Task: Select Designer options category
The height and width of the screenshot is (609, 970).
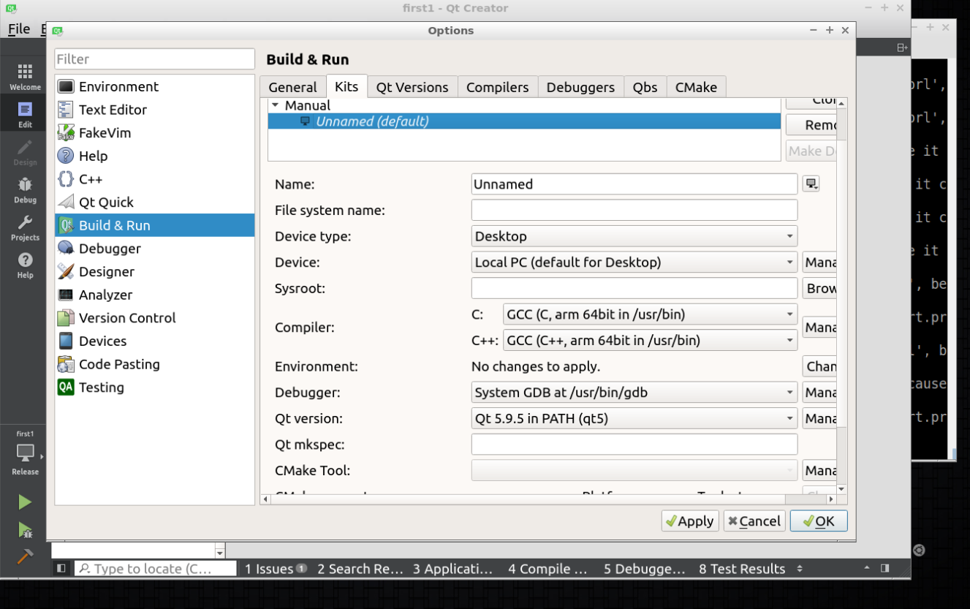Action: coord(155,272)
